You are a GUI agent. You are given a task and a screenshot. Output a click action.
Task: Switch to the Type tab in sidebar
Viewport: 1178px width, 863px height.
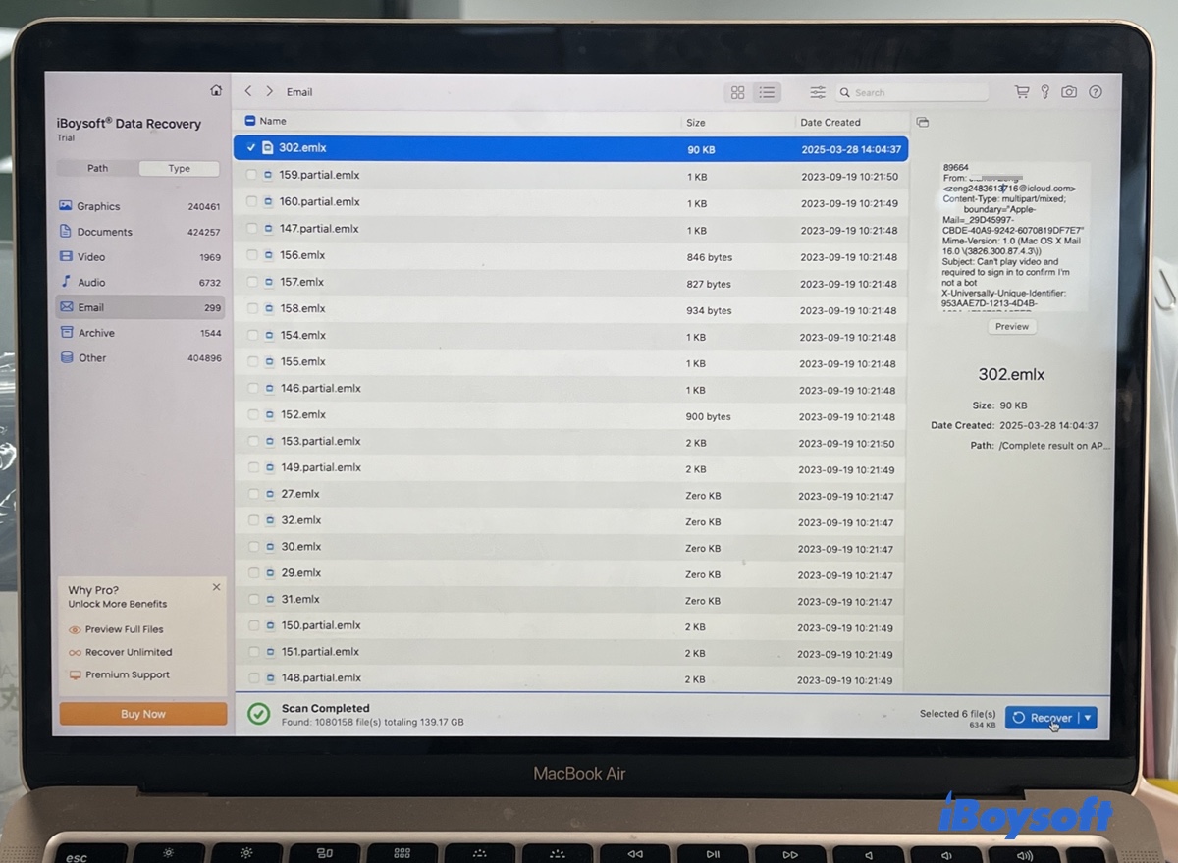pos(180,168)
